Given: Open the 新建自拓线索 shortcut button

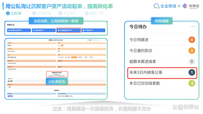Looking at the screenshot, I should 19,30.
